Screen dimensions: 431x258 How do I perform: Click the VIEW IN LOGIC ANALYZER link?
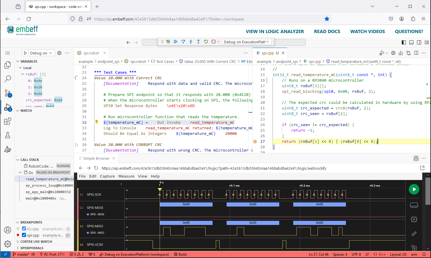click(275, 32)
